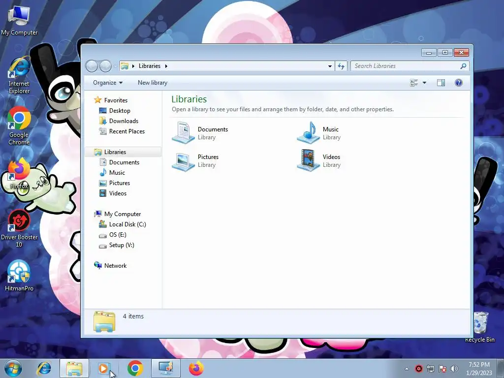This screenshot has width=504, height=378.
Task: Click Libraries breadcrumb in address bar
Action: pyautogui.click(x=150, y=66)
